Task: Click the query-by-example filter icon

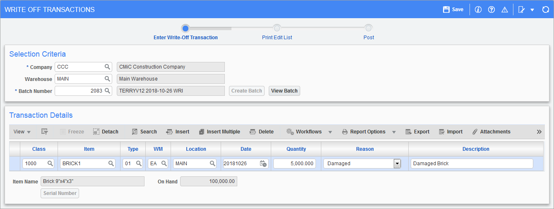Action: 45,132
